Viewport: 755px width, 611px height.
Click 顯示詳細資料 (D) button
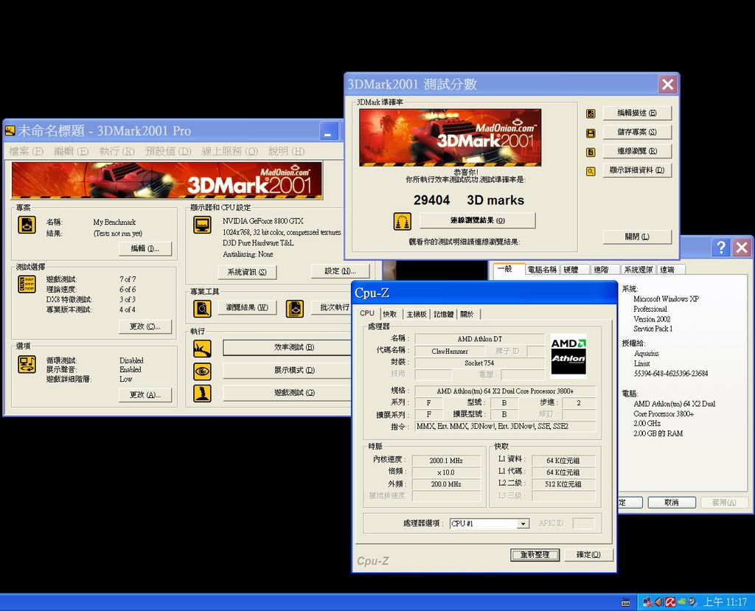637,170
